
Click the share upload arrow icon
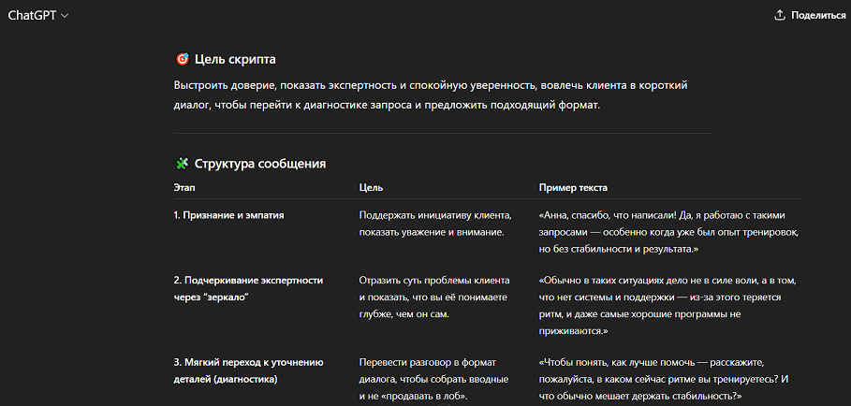pyautogui.click(x=779, y=16)
